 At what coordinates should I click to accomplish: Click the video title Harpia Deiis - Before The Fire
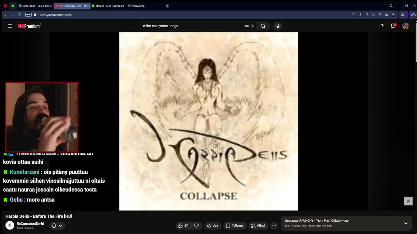(x=39, y=216)
